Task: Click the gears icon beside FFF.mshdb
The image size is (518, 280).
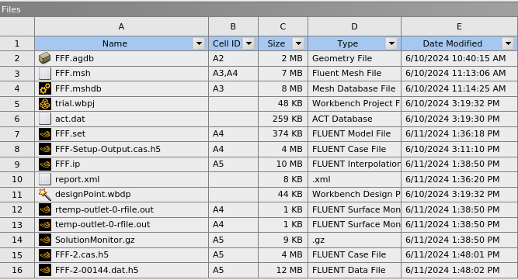Action: 44,88
